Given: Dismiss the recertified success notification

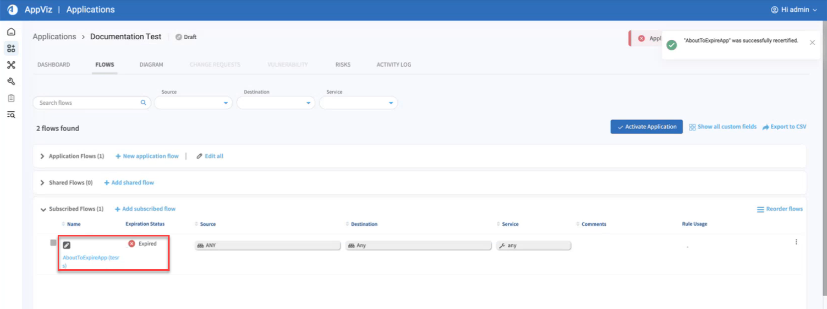Looking at the screenshot, I should tap(812, 43).
